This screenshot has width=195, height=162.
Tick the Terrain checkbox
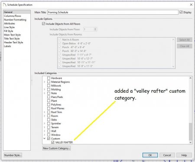(x=49, y=127)
